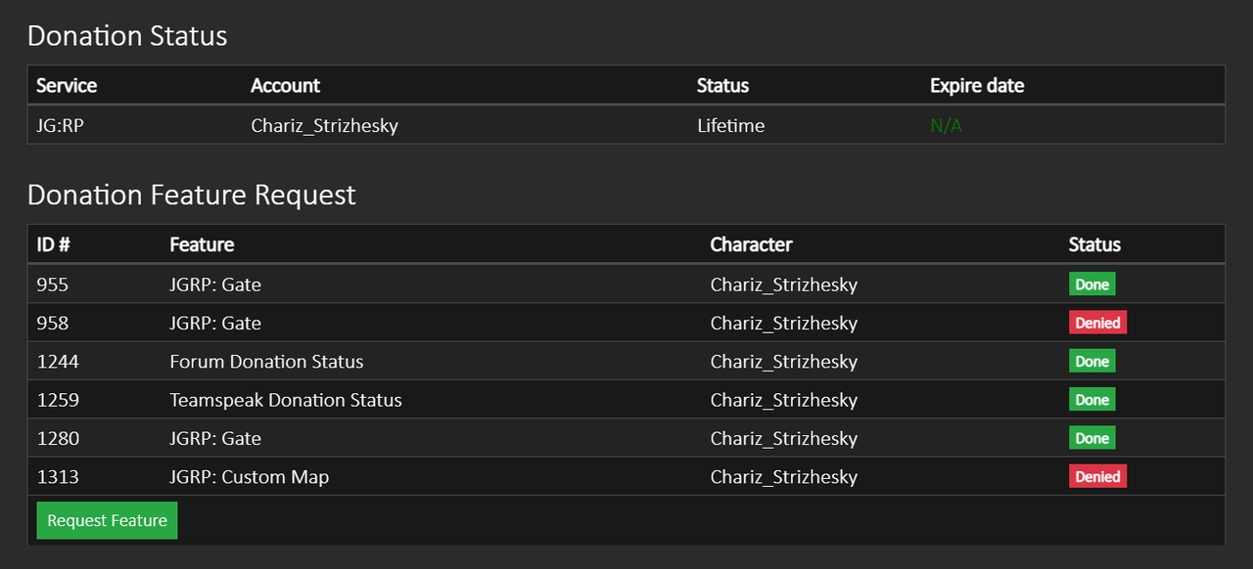
Task: Select the Lifetime status cell
Action: (730, 125)
